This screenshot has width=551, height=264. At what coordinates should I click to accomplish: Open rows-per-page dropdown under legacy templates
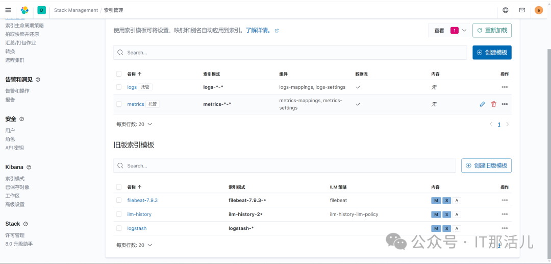tap(134, 245)
